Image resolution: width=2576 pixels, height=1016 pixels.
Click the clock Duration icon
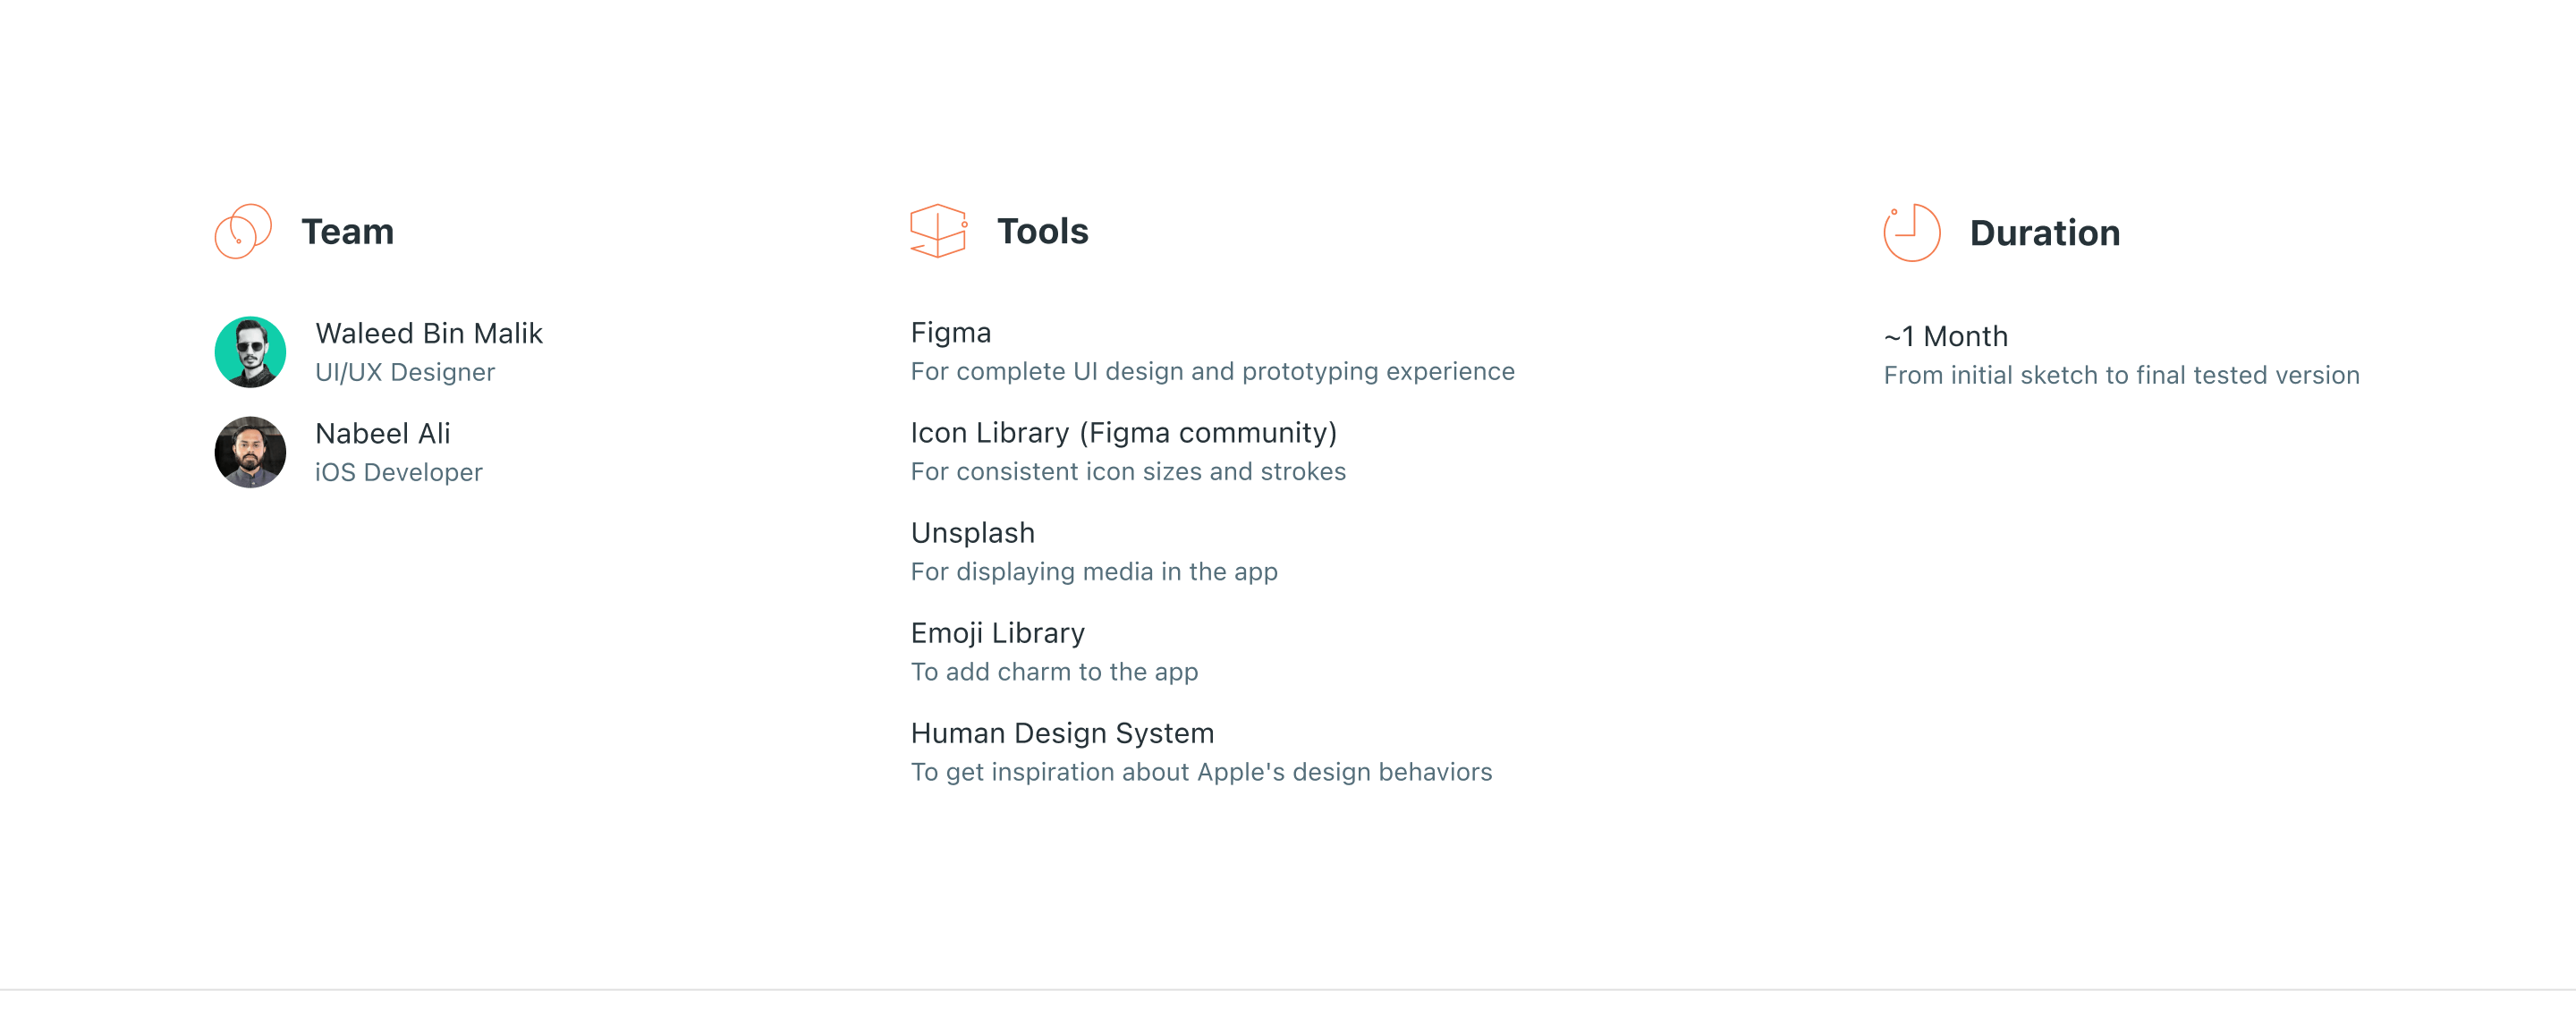click(1911, 232)
